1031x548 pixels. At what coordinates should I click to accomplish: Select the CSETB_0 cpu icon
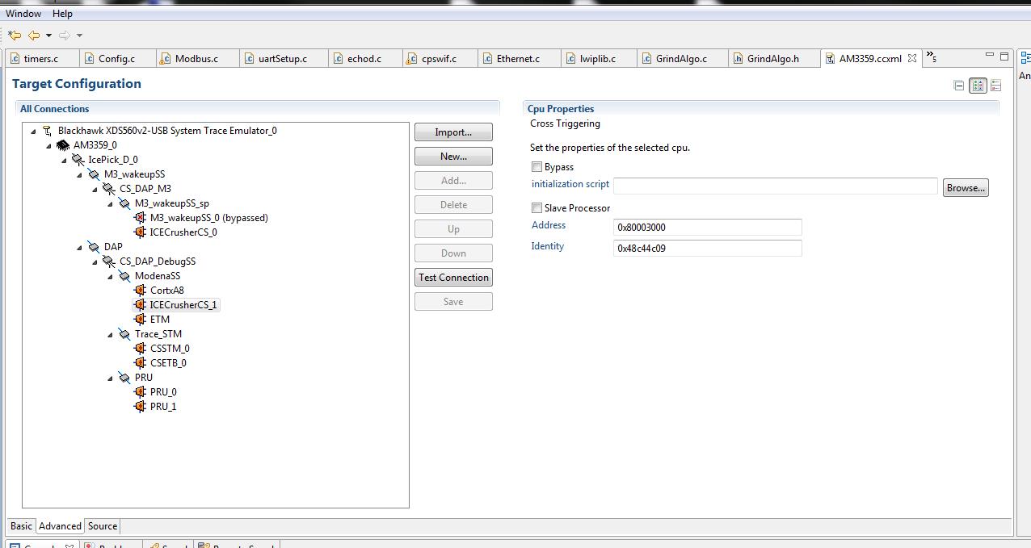click(x=140, y=363)
